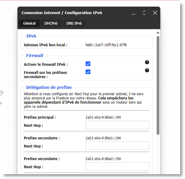
Task: Click the IPv6 link-local address value
Action: (106, 45)
